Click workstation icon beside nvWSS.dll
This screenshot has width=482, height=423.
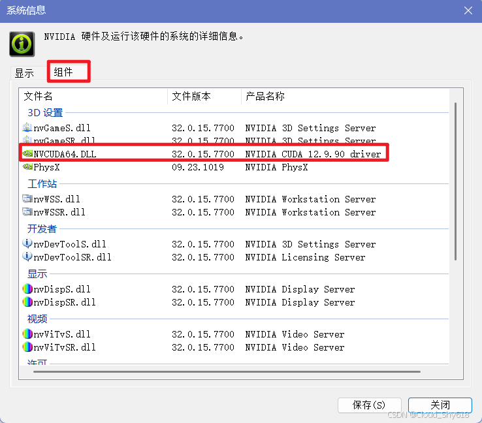[x=27, y=198]
